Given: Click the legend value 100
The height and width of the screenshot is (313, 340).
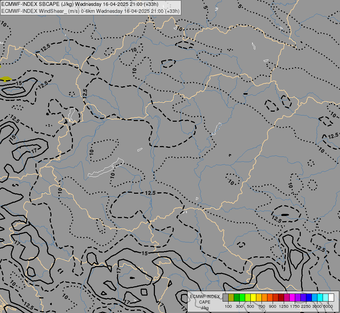Looking at the screenshot, I should [x=228, y=306].
